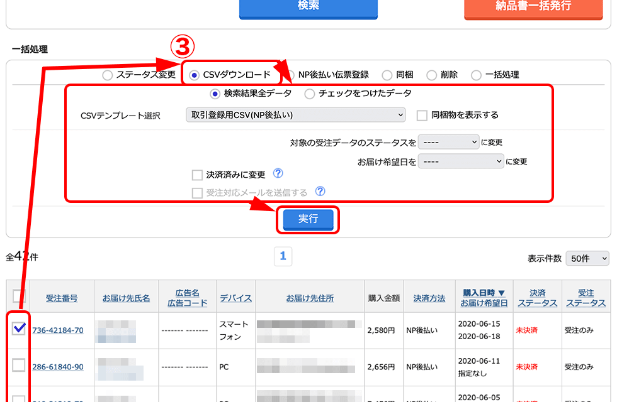Viewport: 617px width, 402px height.
Task: Sort by お届け先住所 column header
Action: [310, 298]
